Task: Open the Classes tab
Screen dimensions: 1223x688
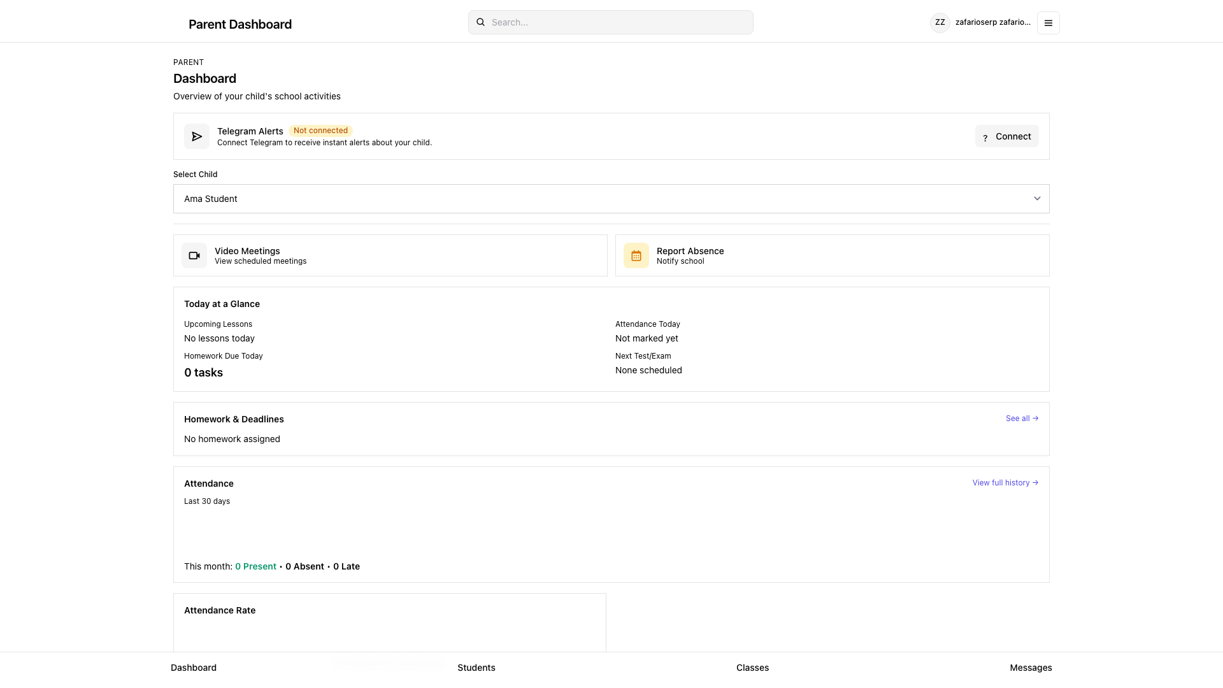Action: point(752,668)
